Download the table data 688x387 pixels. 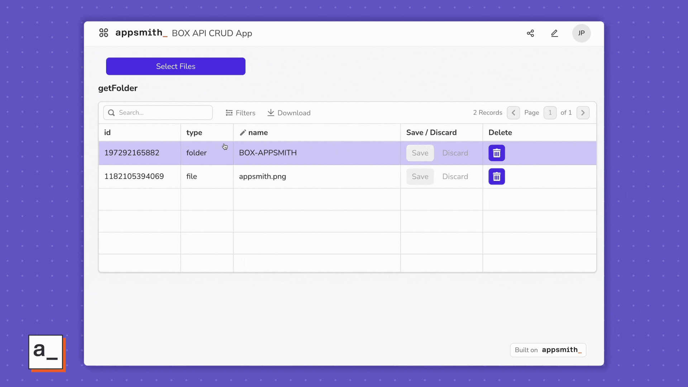tap(289, 113)
